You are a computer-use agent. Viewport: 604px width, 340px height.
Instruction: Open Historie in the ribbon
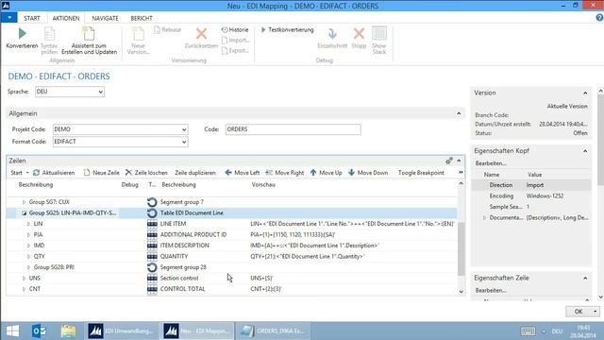tap(235, 29)
